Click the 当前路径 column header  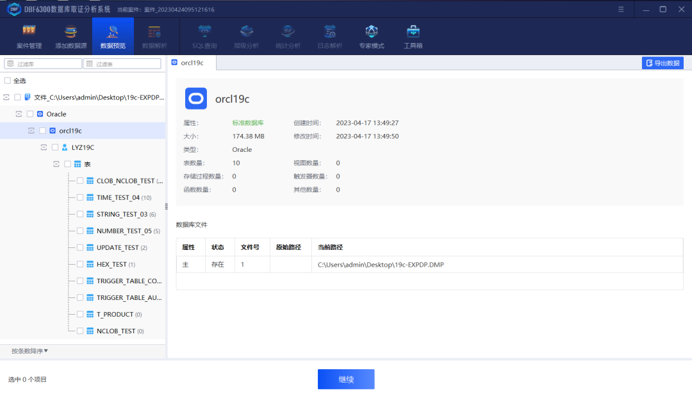click(x=497, y=247)
